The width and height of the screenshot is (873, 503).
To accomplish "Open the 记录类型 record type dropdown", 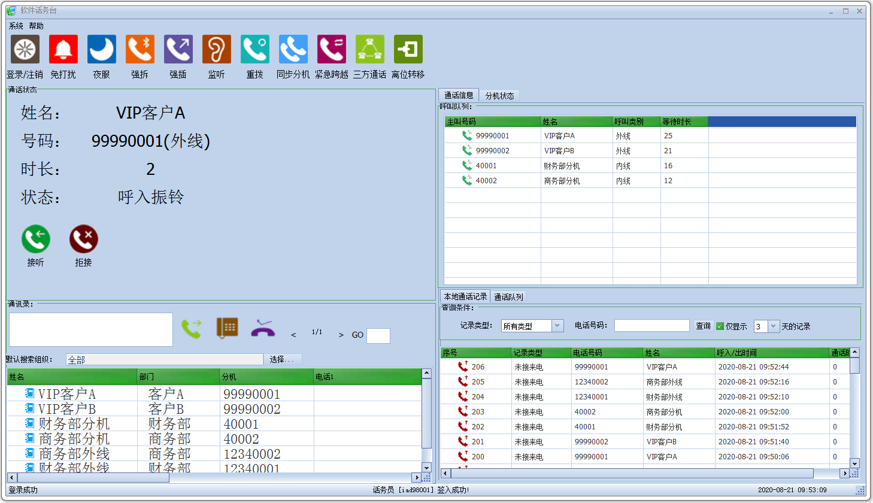I will coord(558,326).
